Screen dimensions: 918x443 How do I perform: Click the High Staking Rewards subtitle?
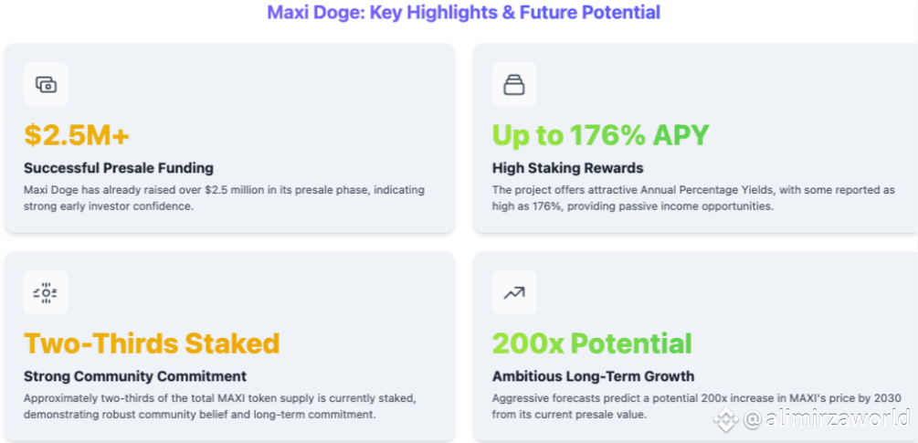[x=568, y=169]
